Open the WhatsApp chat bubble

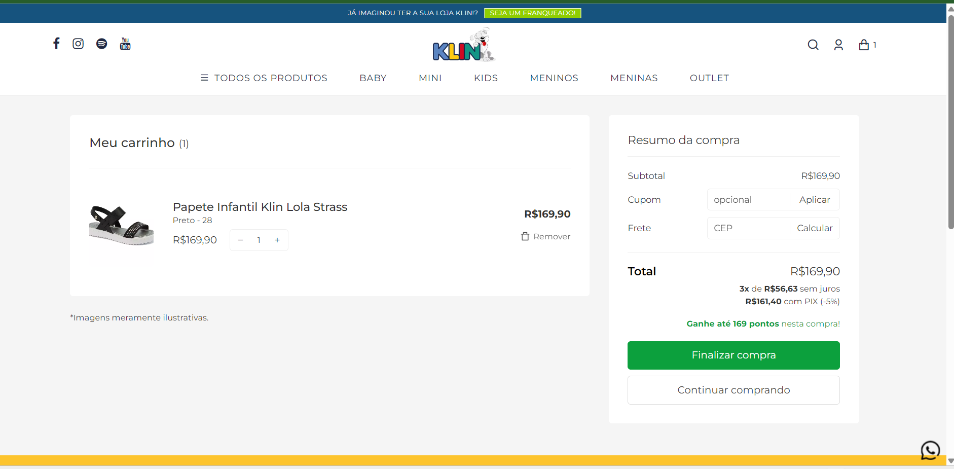click(x=930, y=450)
